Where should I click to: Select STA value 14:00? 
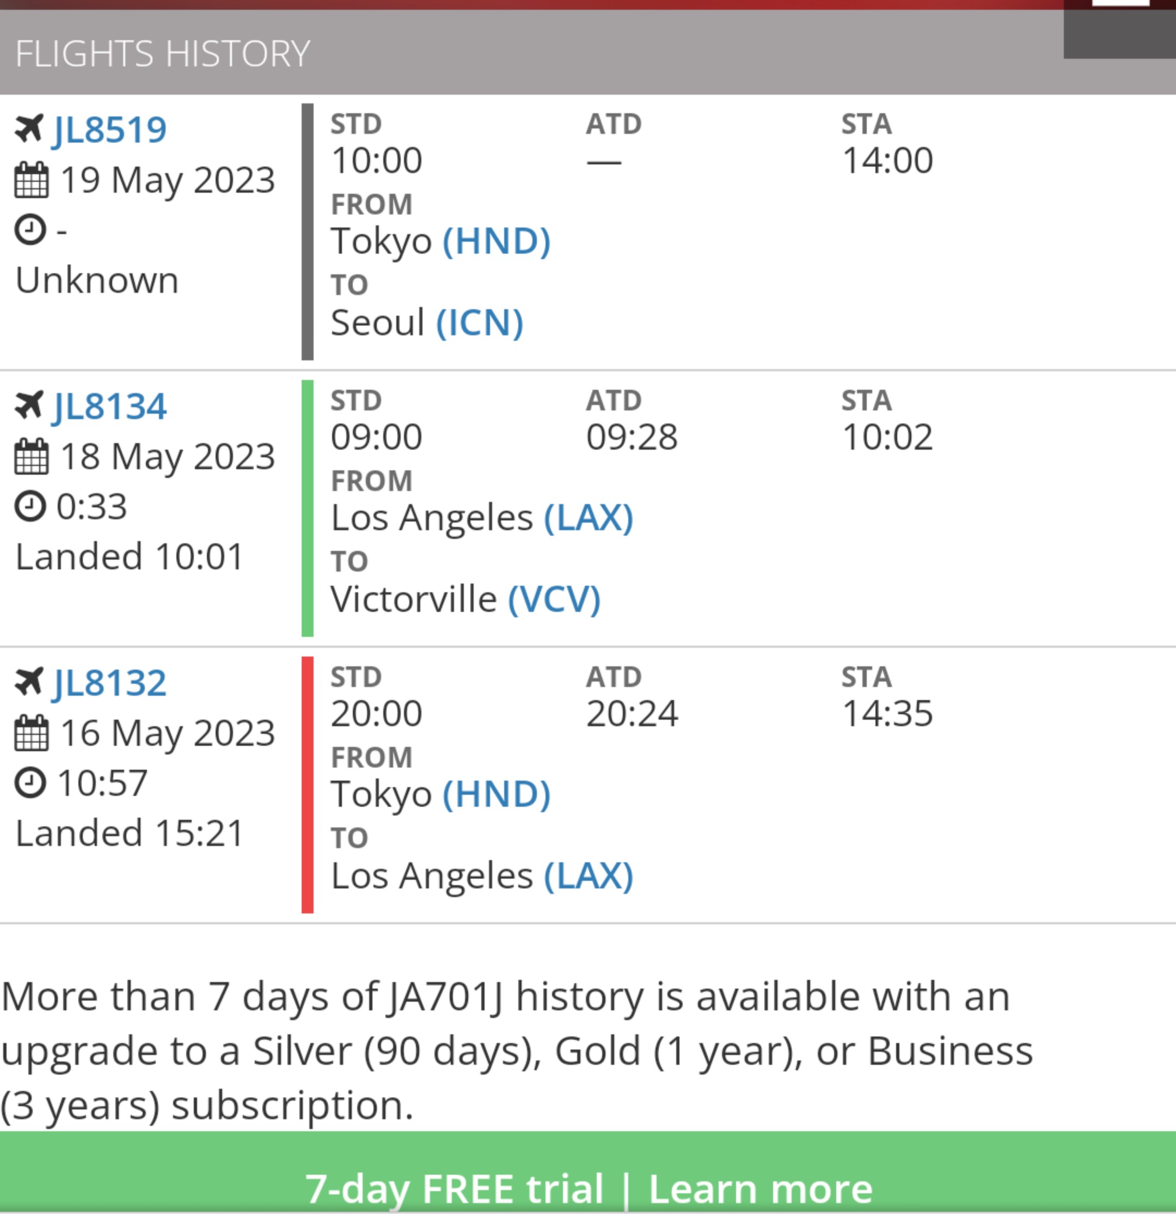[887, 161]
